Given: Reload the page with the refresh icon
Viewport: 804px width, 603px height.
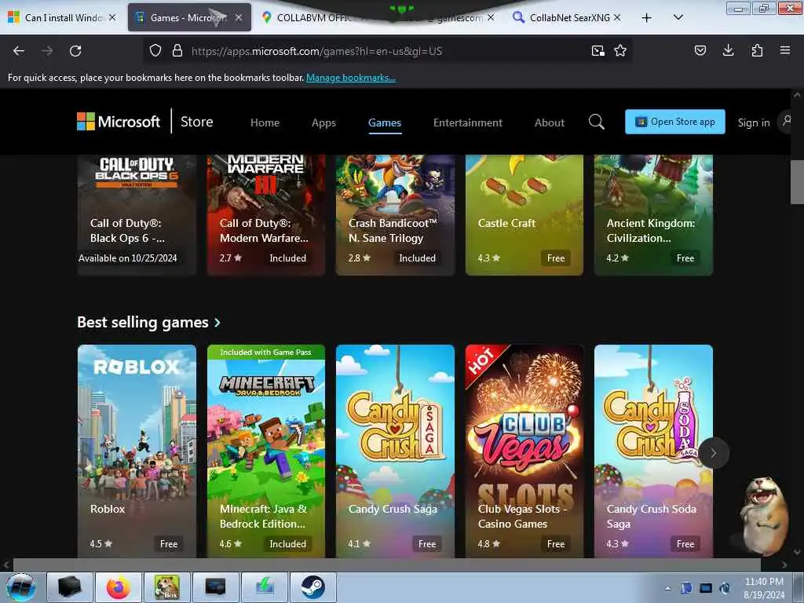Looking at the screenshot, I should [75, 51].
